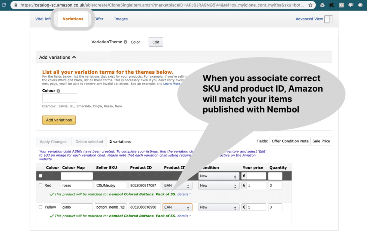Click the G extension icon in the toolbar

342,5
